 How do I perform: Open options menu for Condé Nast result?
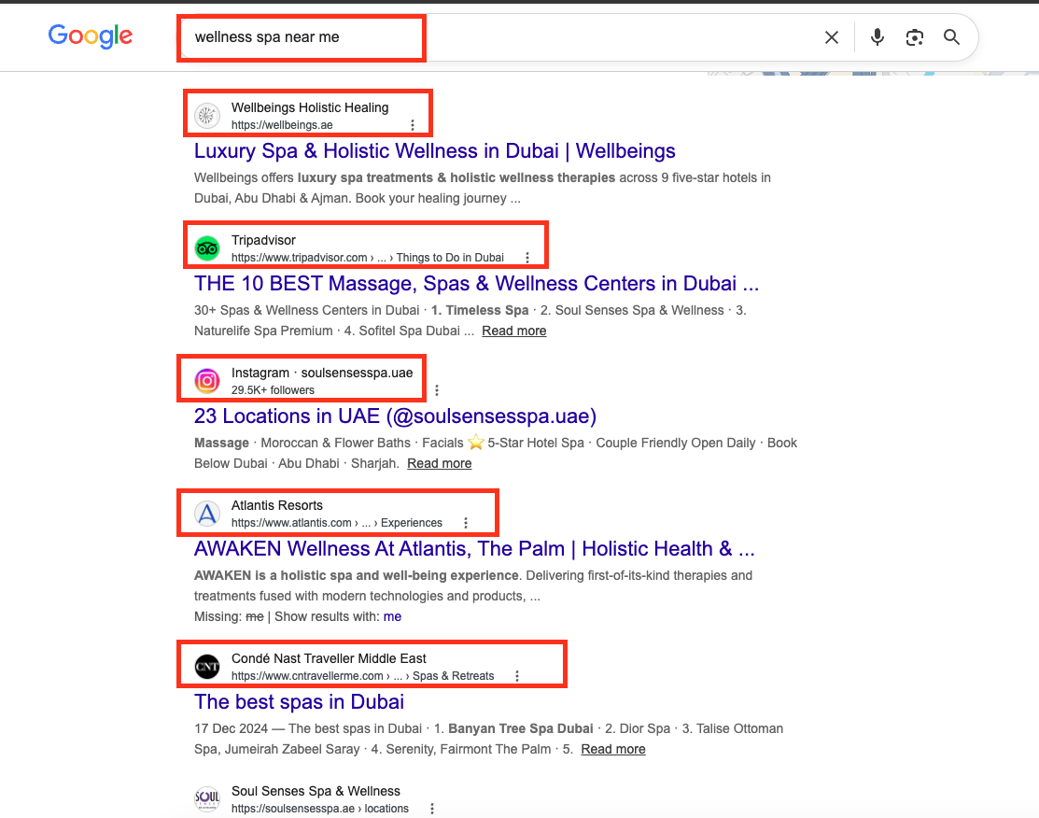pyautogui.click(x=517, y=675)
